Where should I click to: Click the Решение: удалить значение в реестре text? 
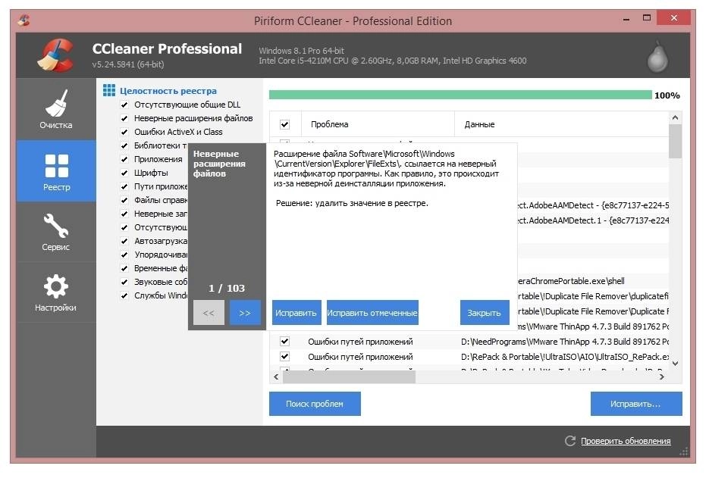[x=353, y=203]
